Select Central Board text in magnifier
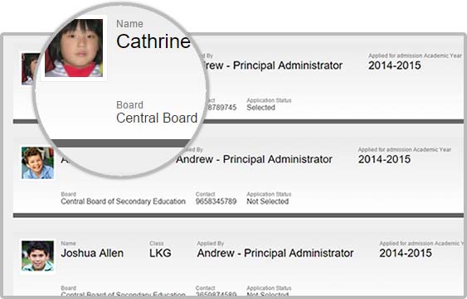Screen dimensions: 467x299 pyautogui.click(x=157, y=118)
